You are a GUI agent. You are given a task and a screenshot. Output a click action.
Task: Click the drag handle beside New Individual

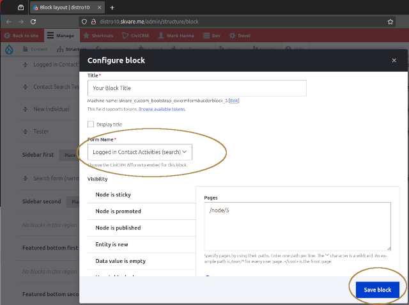(26, 109)
